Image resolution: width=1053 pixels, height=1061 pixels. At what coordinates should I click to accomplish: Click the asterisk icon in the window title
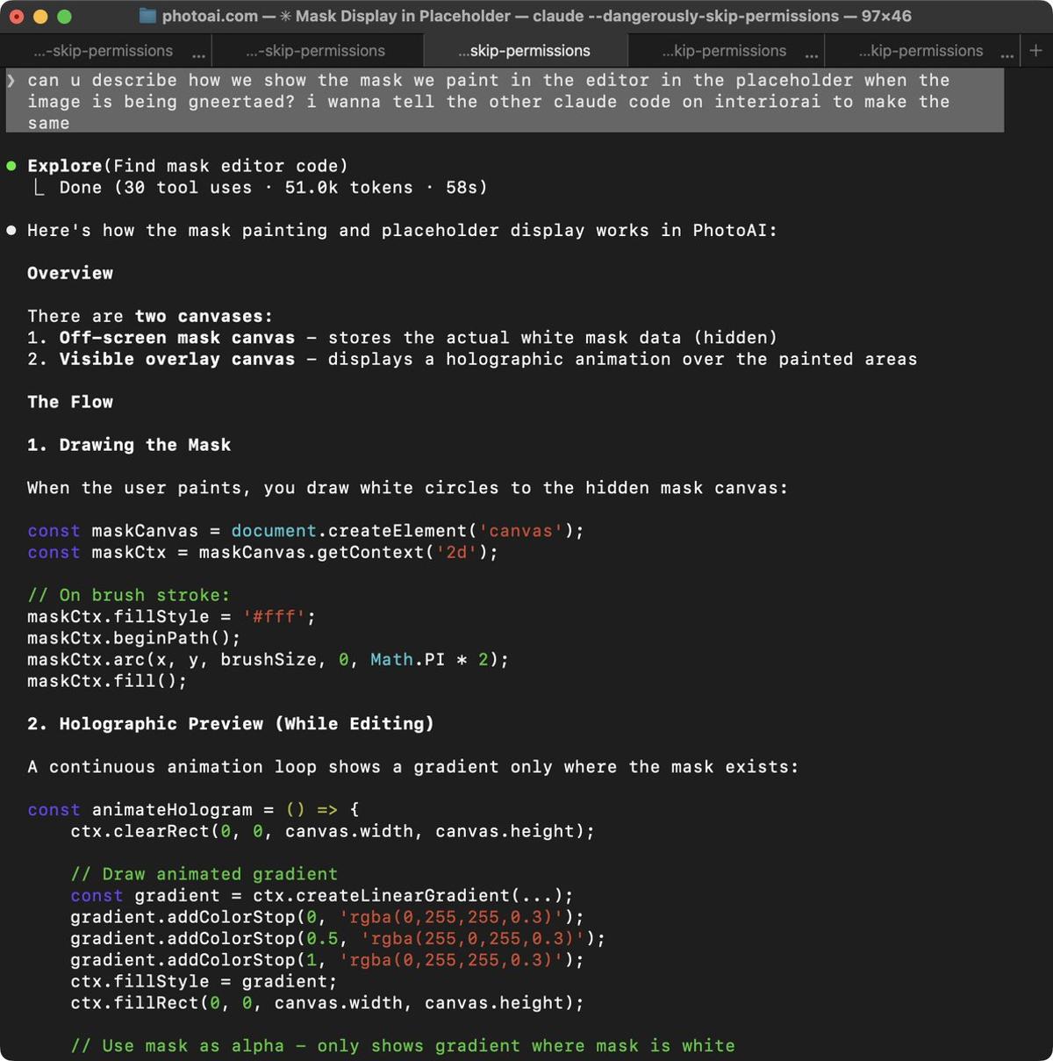285,15
